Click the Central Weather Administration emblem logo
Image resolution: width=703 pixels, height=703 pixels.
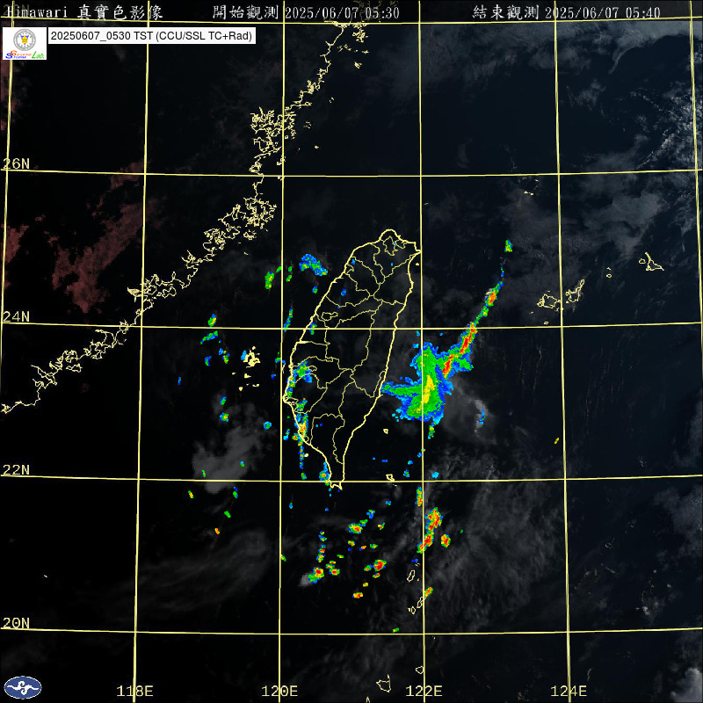coord(23,687)
